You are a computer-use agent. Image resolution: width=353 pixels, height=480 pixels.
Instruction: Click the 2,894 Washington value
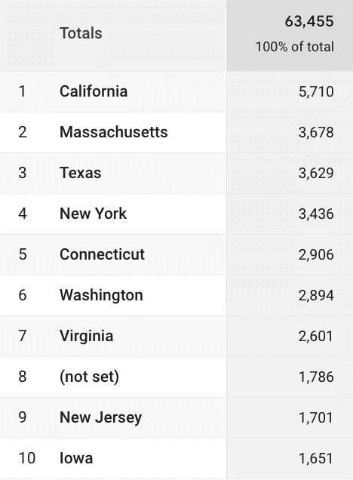[x=316, y=295]
